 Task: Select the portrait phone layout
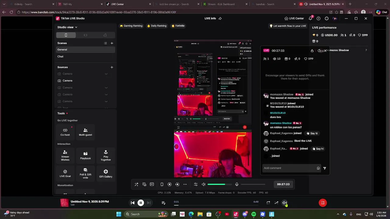click(66, 35)
